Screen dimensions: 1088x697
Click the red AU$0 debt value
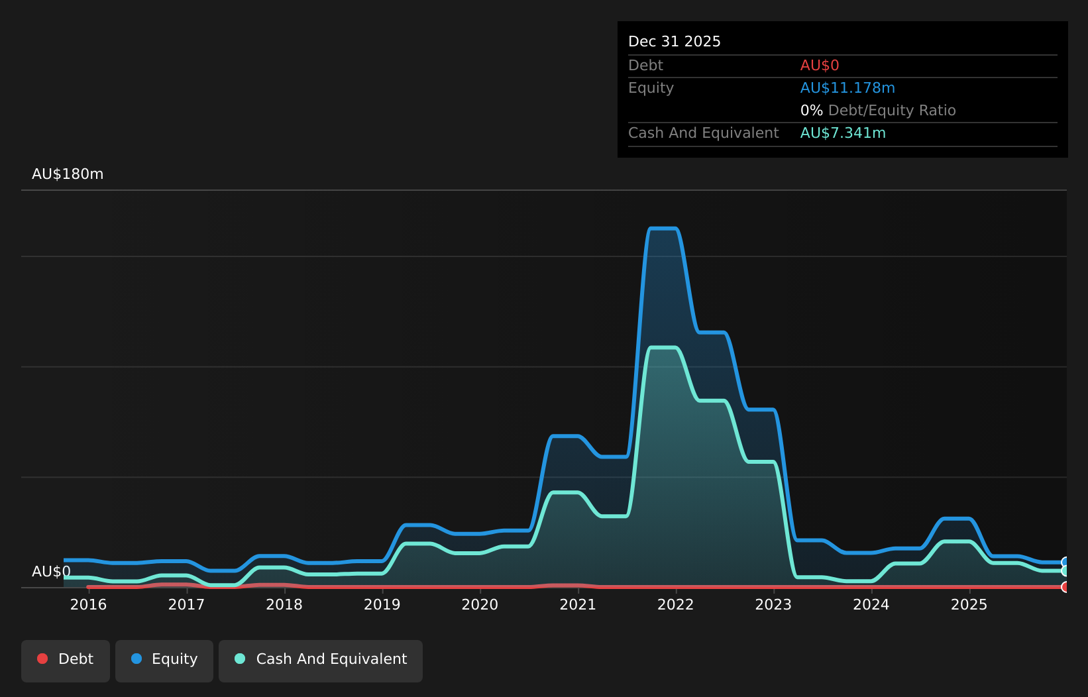click(820, 66)
